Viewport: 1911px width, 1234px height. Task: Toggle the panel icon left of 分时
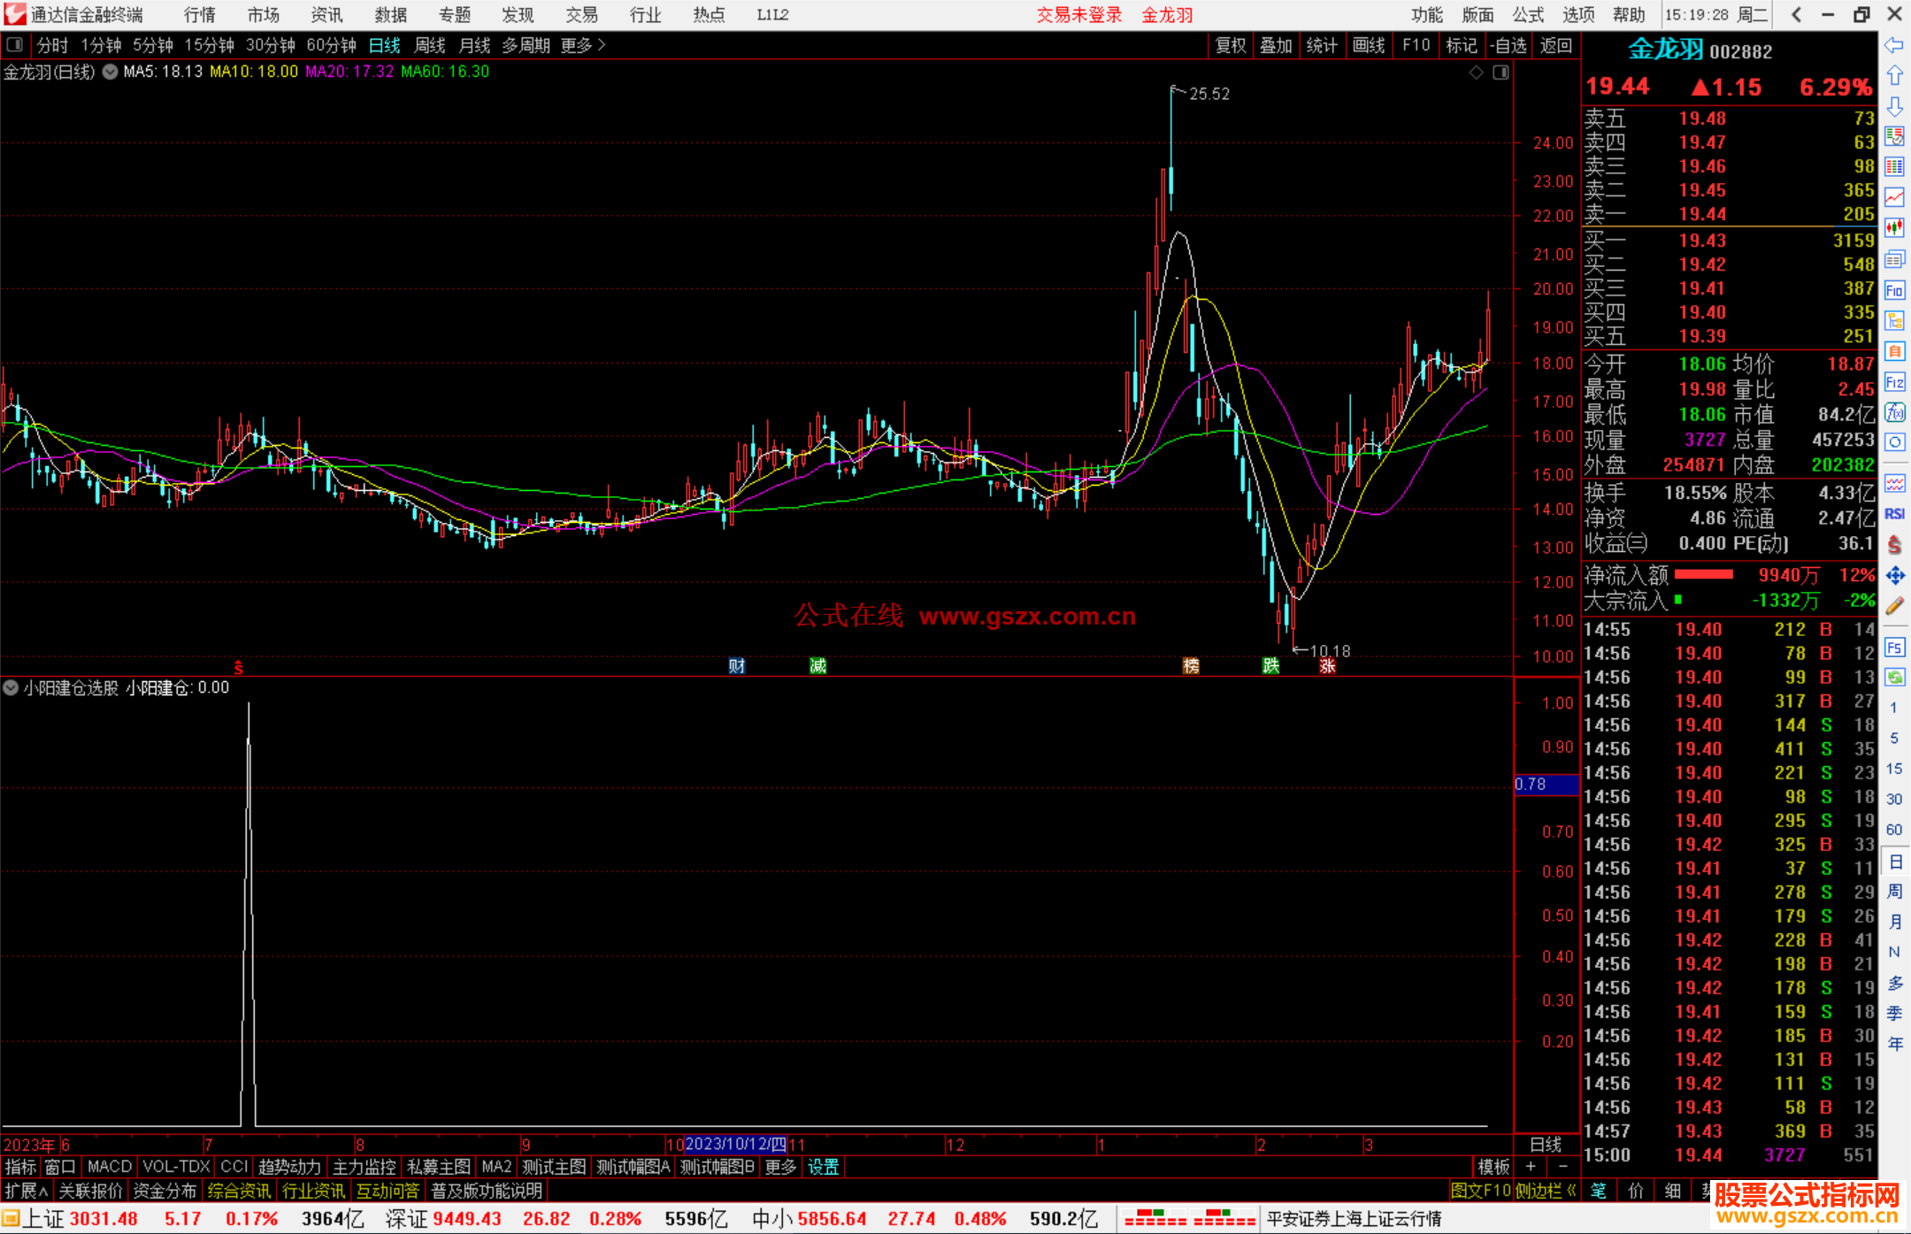pos(14,44)
